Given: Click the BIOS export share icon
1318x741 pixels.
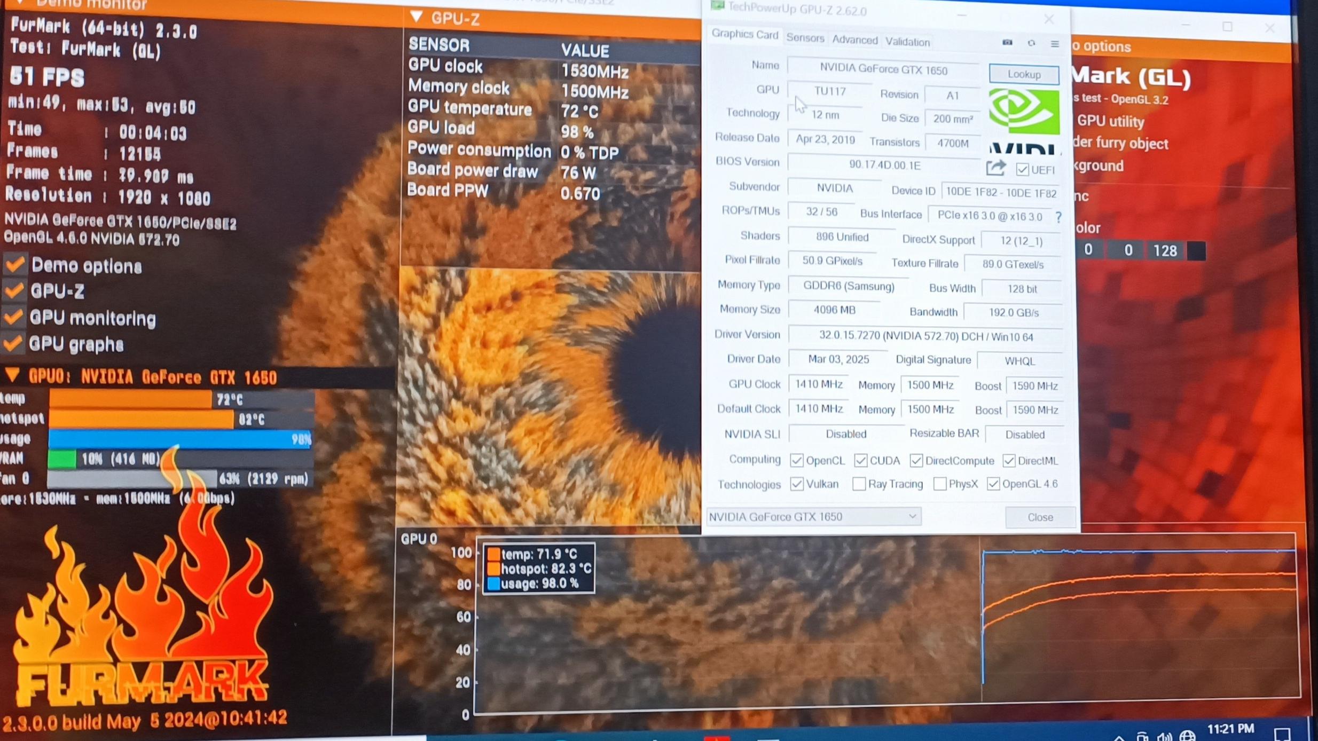Looking at the screenshot, I should (x=996, y=169).
